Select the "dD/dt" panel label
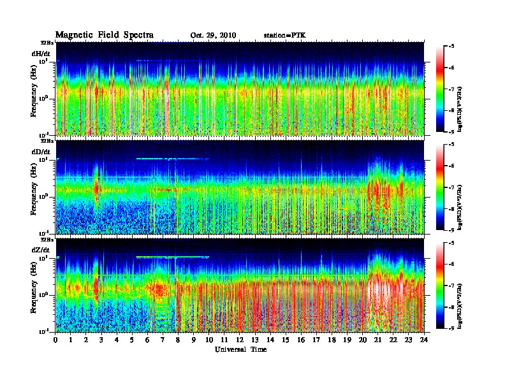Screen dimensions: 505x390 tap(41, 152)
